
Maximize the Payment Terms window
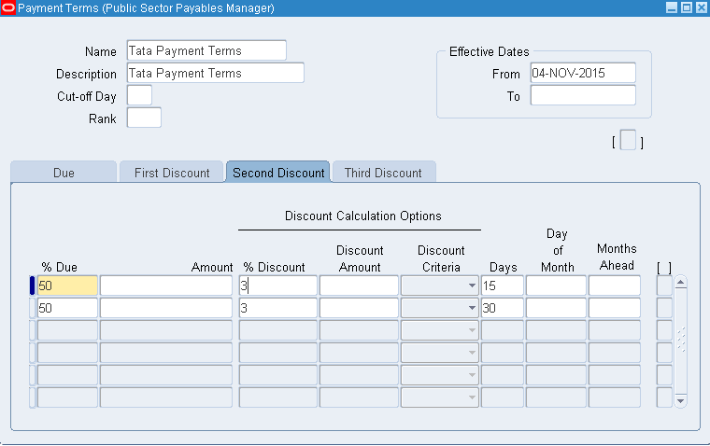687,7
